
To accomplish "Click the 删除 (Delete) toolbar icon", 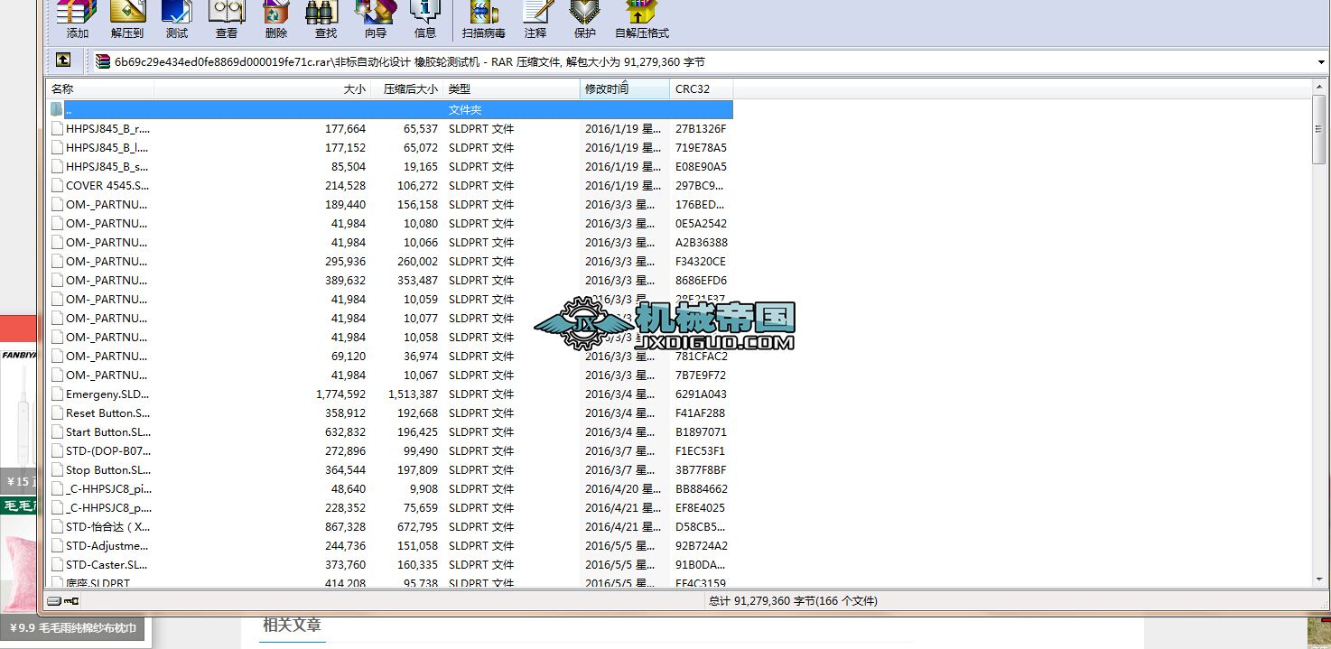I will pos(276,18).
